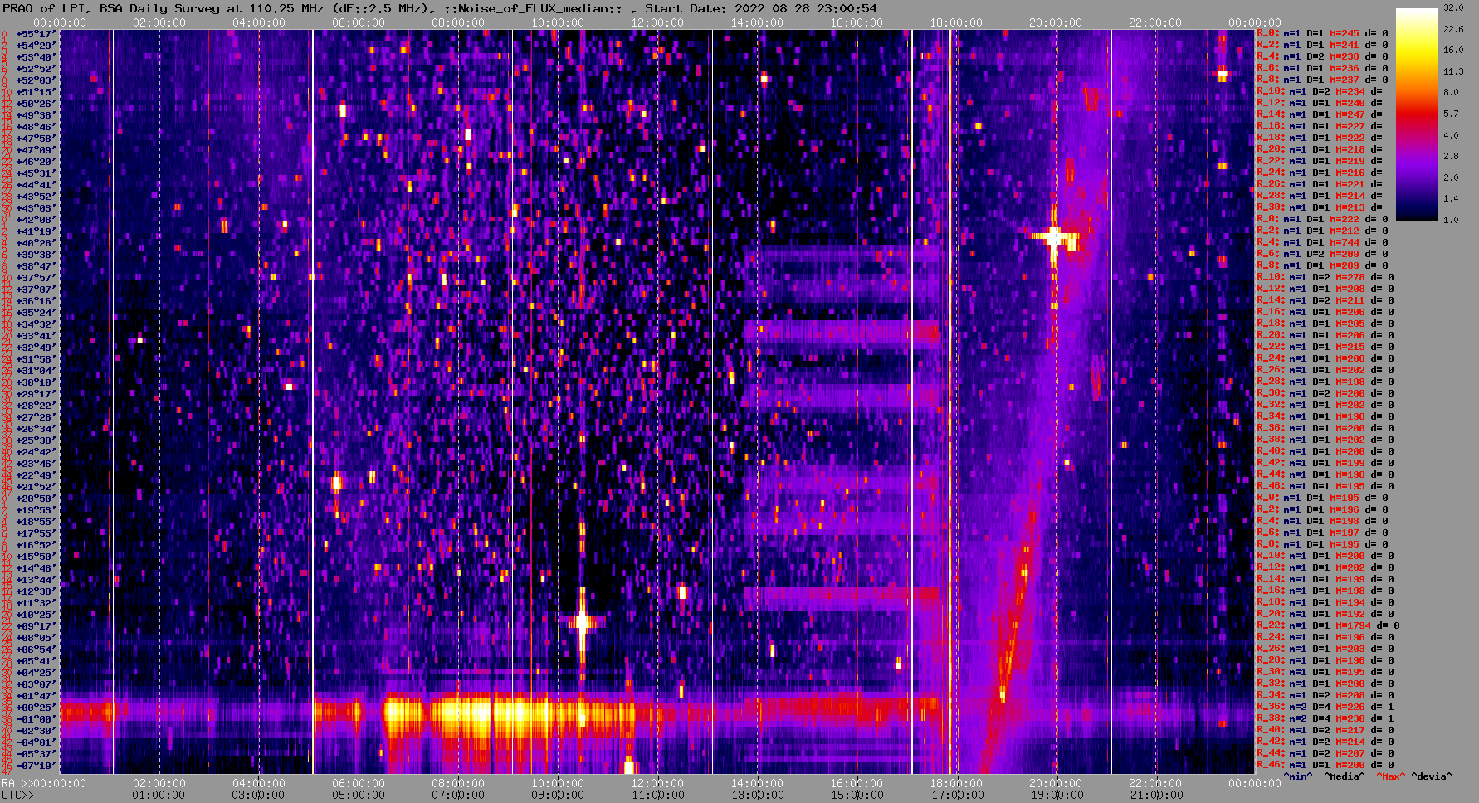Click the UTC 05:00:00 axis label
Screen dimensions: 1479x803
[x=359, y=795]
